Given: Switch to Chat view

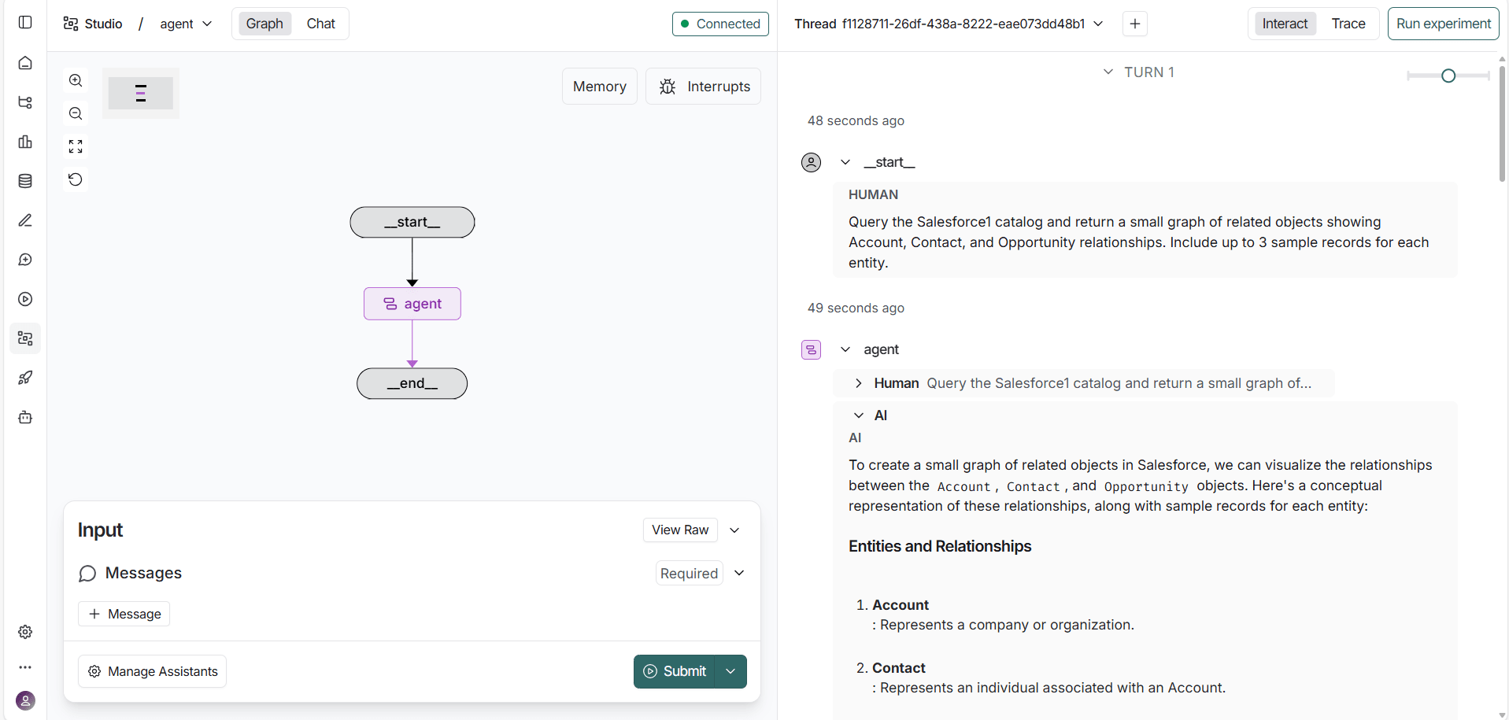Looking at the screenshot, I should [x=320, y=24].
